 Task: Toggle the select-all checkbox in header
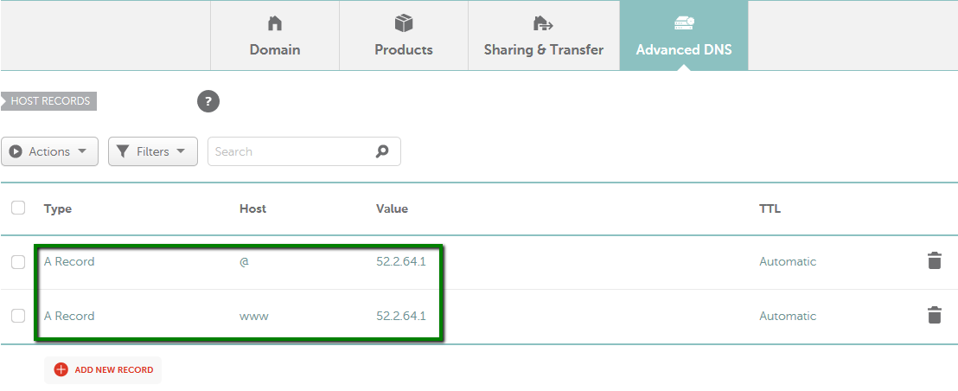click(18, 208)
